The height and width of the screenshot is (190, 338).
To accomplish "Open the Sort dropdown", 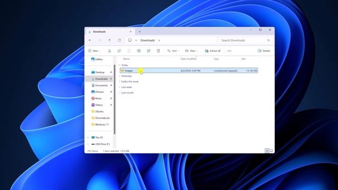I will [173, 51].
